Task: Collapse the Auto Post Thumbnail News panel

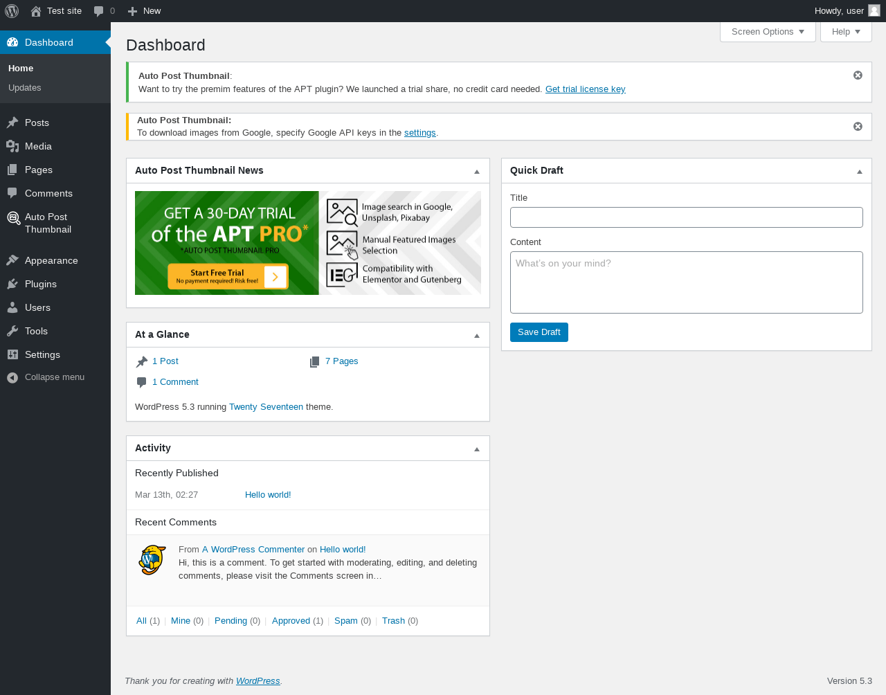Action: click(x=477, y=171)
